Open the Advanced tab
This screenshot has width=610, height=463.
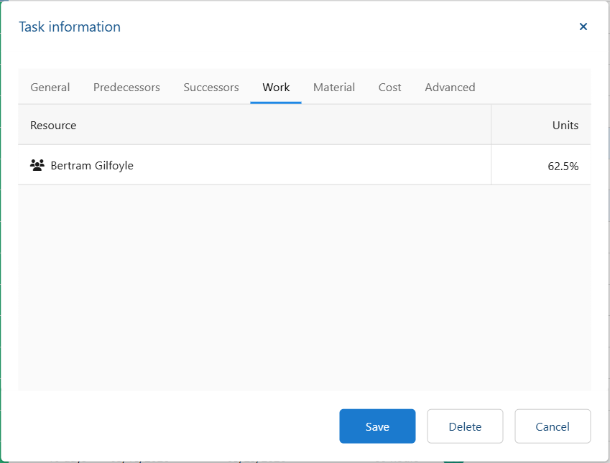pos(450,87)
